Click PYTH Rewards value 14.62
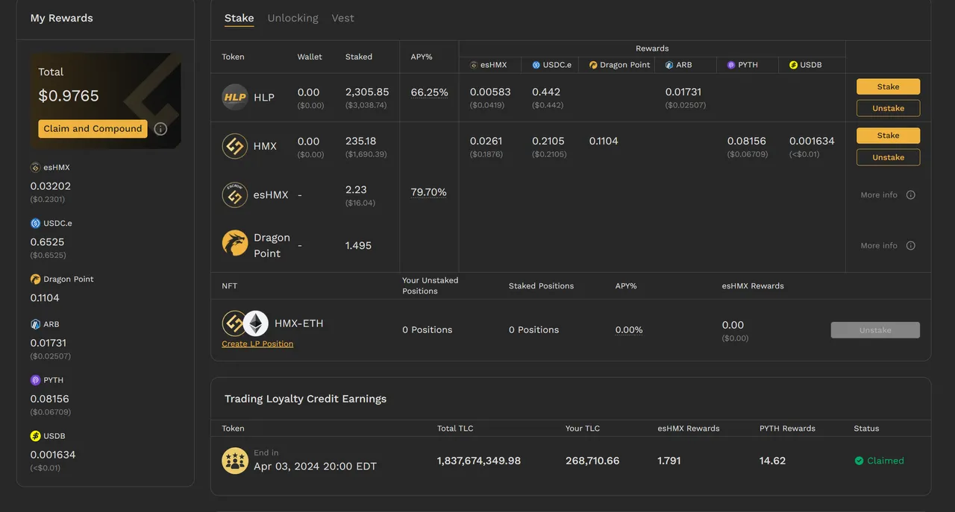This screenshot has height=512, width=955. [772, 461]
